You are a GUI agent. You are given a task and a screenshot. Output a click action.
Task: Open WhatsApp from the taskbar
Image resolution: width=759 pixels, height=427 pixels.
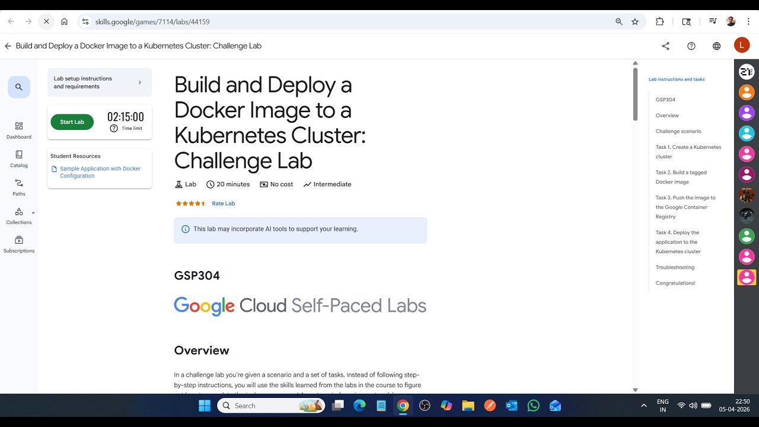click(533, 406)
